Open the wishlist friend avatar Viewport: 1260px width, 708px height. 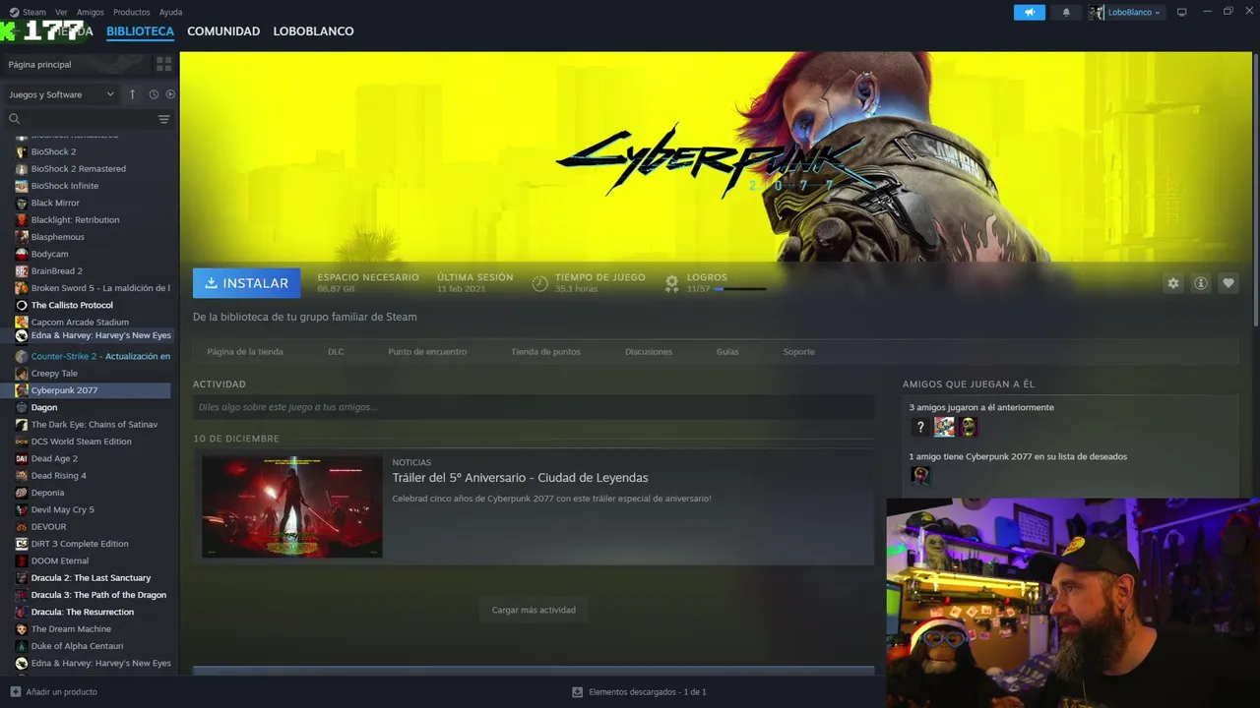[920, 476]
